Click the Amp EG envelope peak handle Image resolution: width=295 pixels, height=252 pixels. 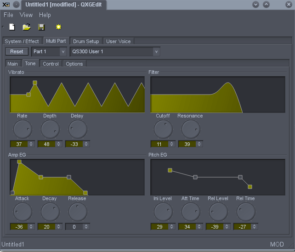click(x=19, y=162)
